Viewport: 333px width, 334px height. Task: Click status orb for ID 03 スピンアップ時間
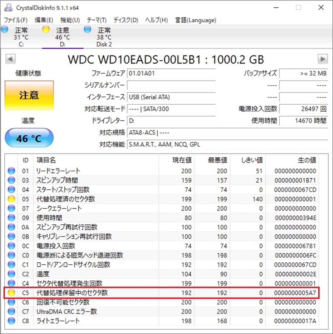coord(11,180)
